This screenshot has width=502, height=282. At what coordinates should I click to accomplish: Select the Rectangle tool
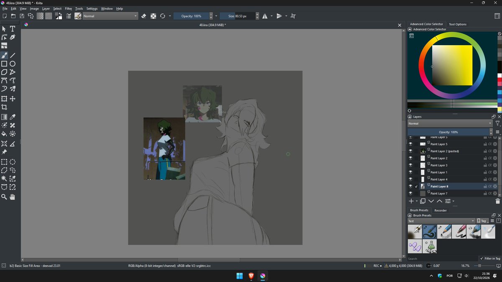(x=4, y=64)
